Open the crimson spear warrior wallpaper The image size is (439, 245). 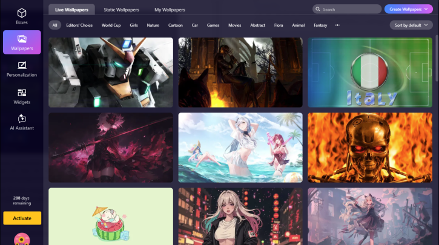111,148
